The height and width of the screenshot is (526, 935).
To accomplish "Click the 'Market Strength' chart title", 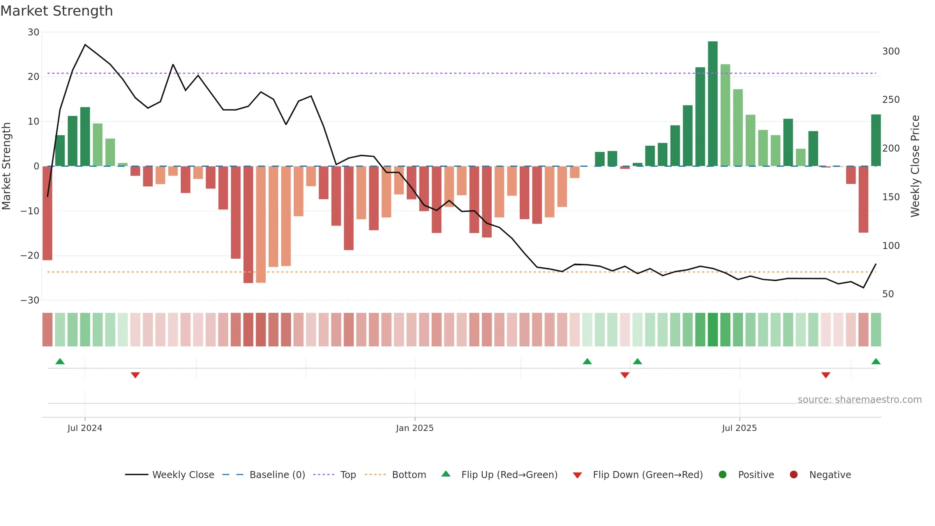I will point(56,11).
